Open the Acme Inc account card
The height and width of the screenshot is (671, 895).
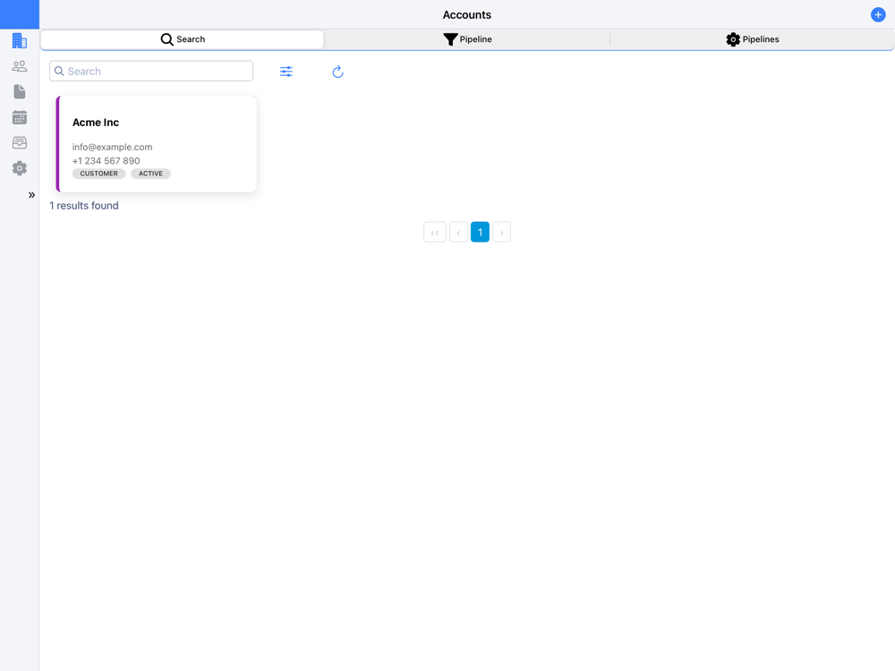tap(157, 144)
